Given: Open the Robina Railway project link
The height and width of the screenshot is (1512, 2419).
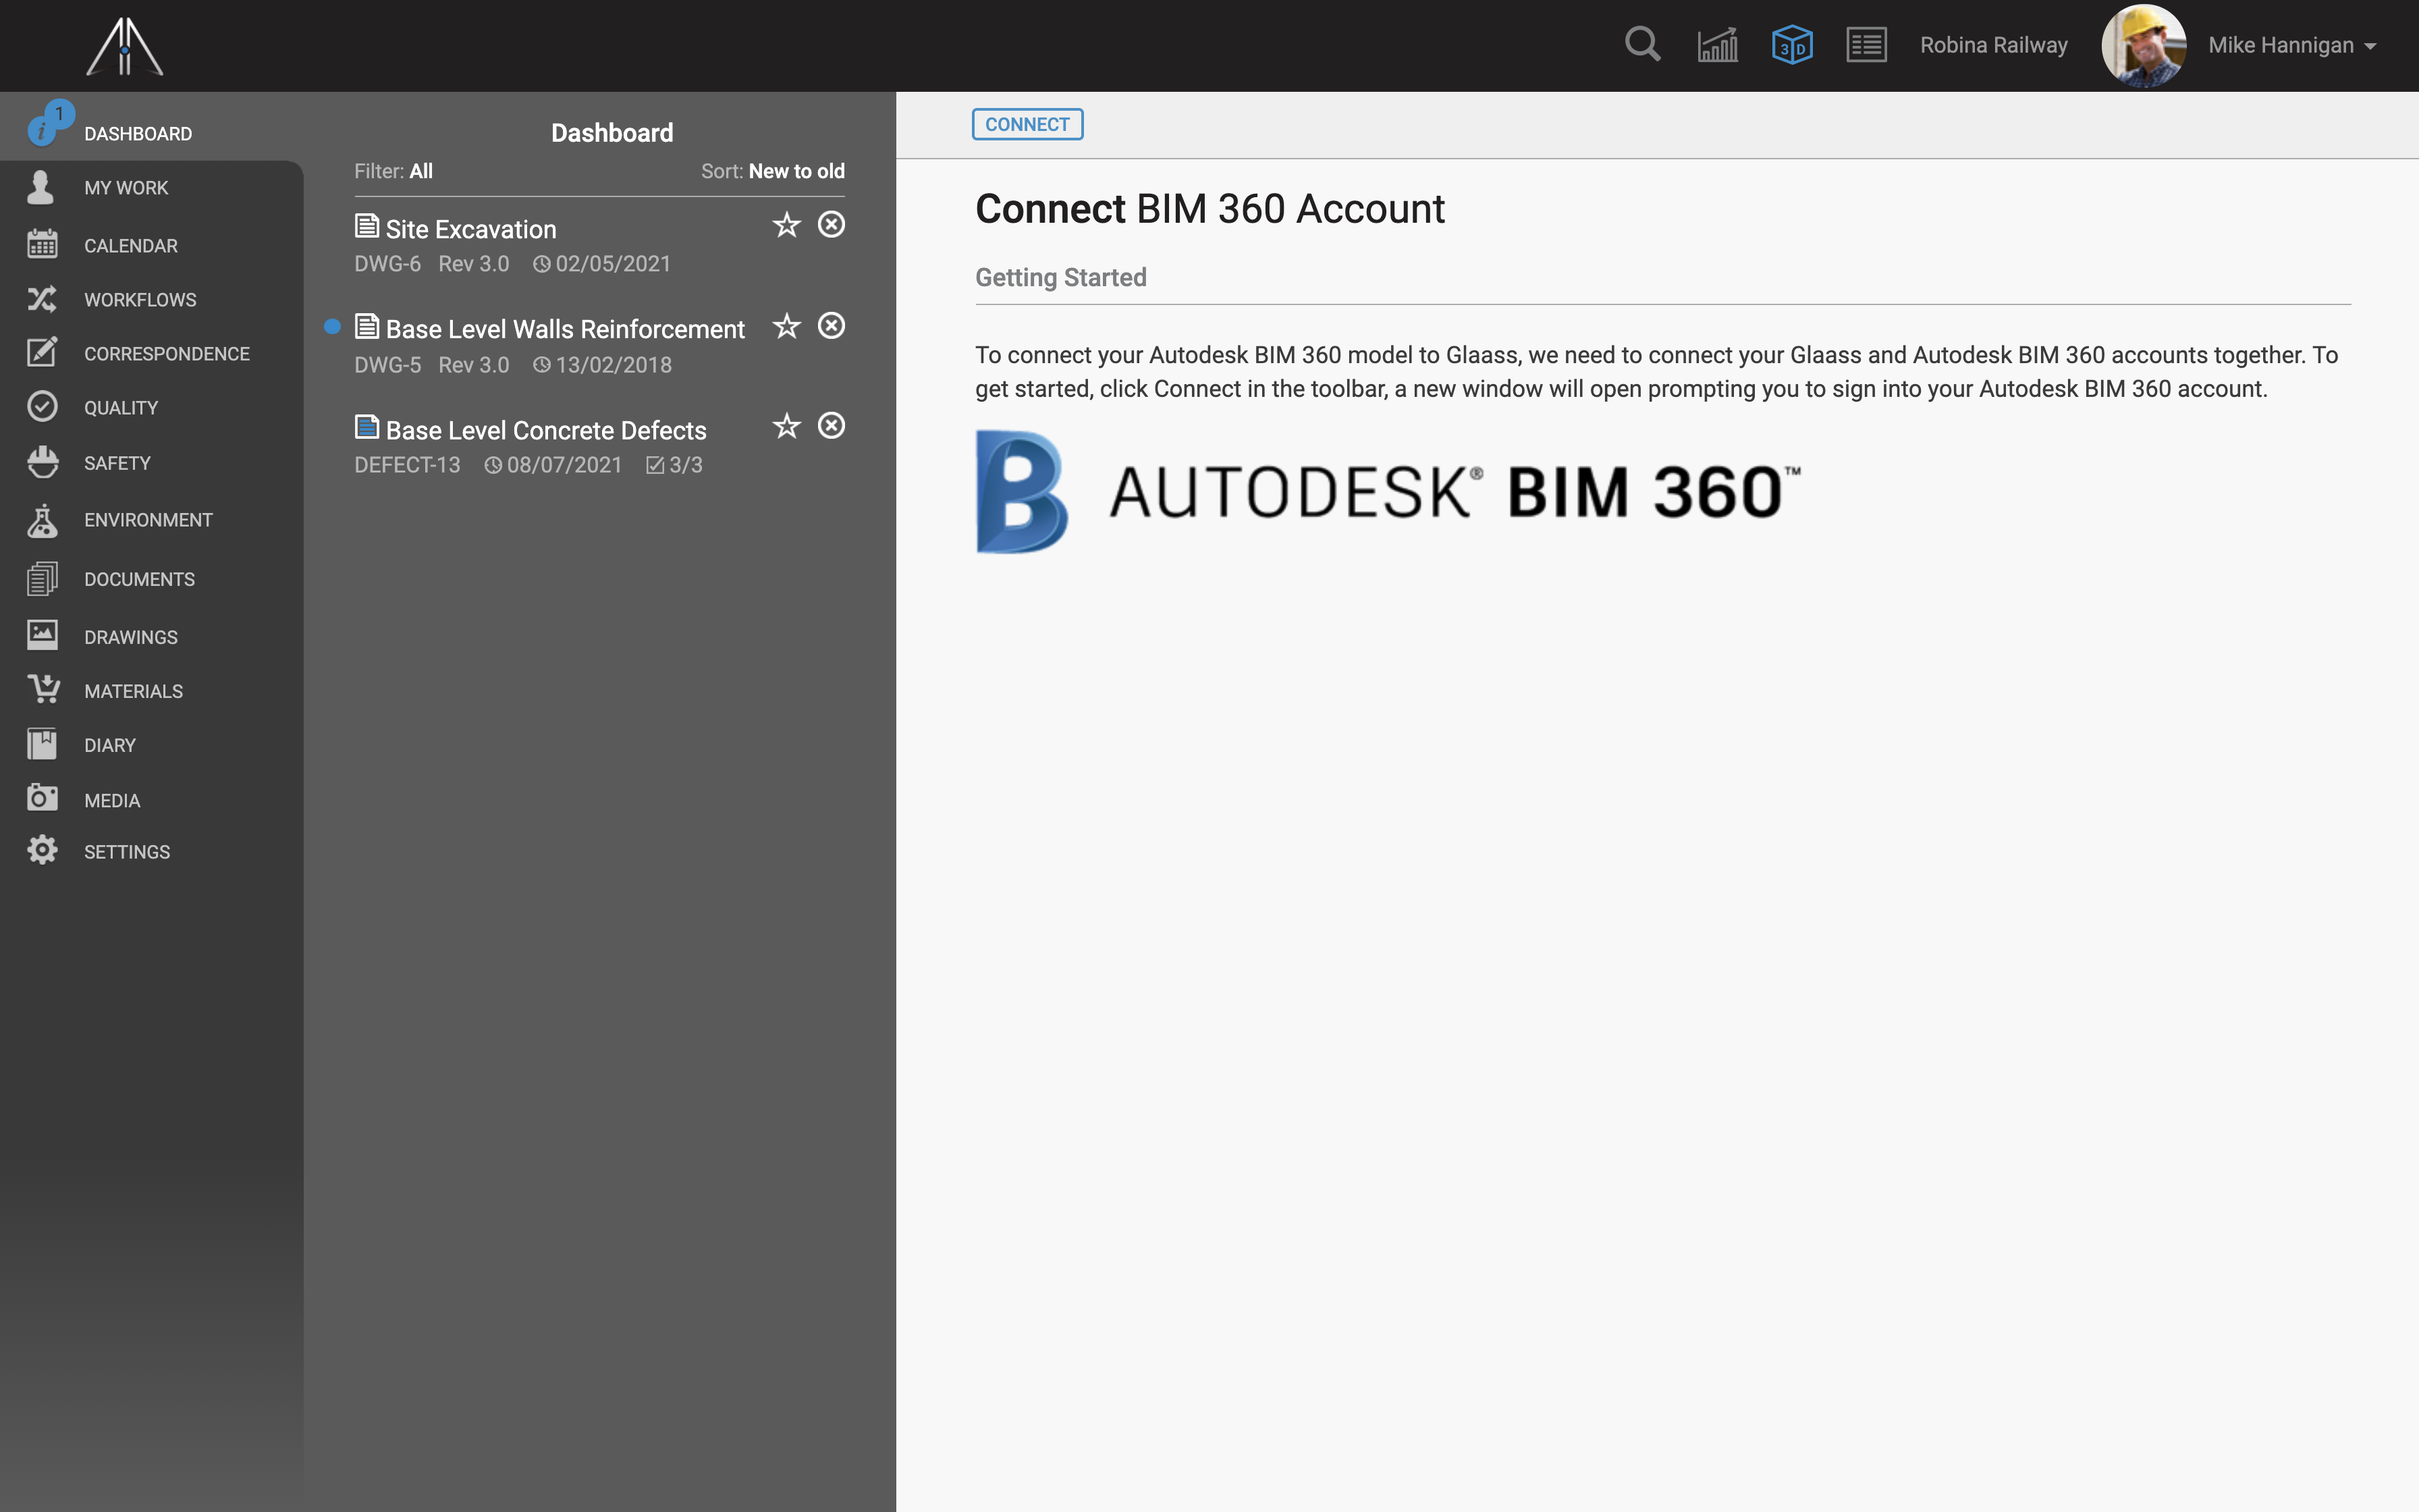Looking at the screenshot, I should coord(1994,44).
